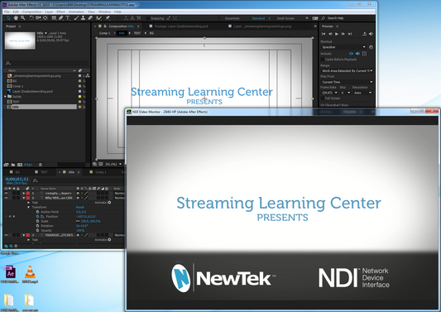Click the project flowchart view icon
The width and height of the screenshot is (441, 312).
(88, 75)
